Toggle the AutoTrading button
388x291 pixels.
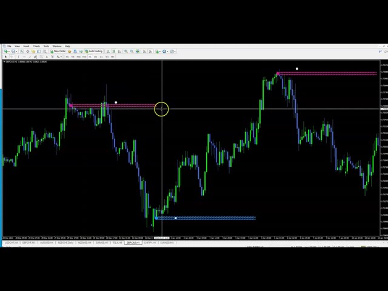pos(94,52)
